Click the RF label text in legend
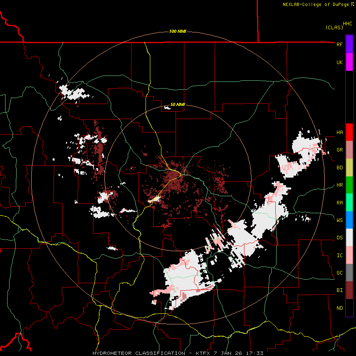The height and width of the screenshot is (356, 356). coord(339,44)
